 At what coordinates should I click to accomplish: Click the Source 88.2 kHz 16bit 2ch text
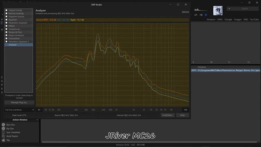click(x=66, y=115)
